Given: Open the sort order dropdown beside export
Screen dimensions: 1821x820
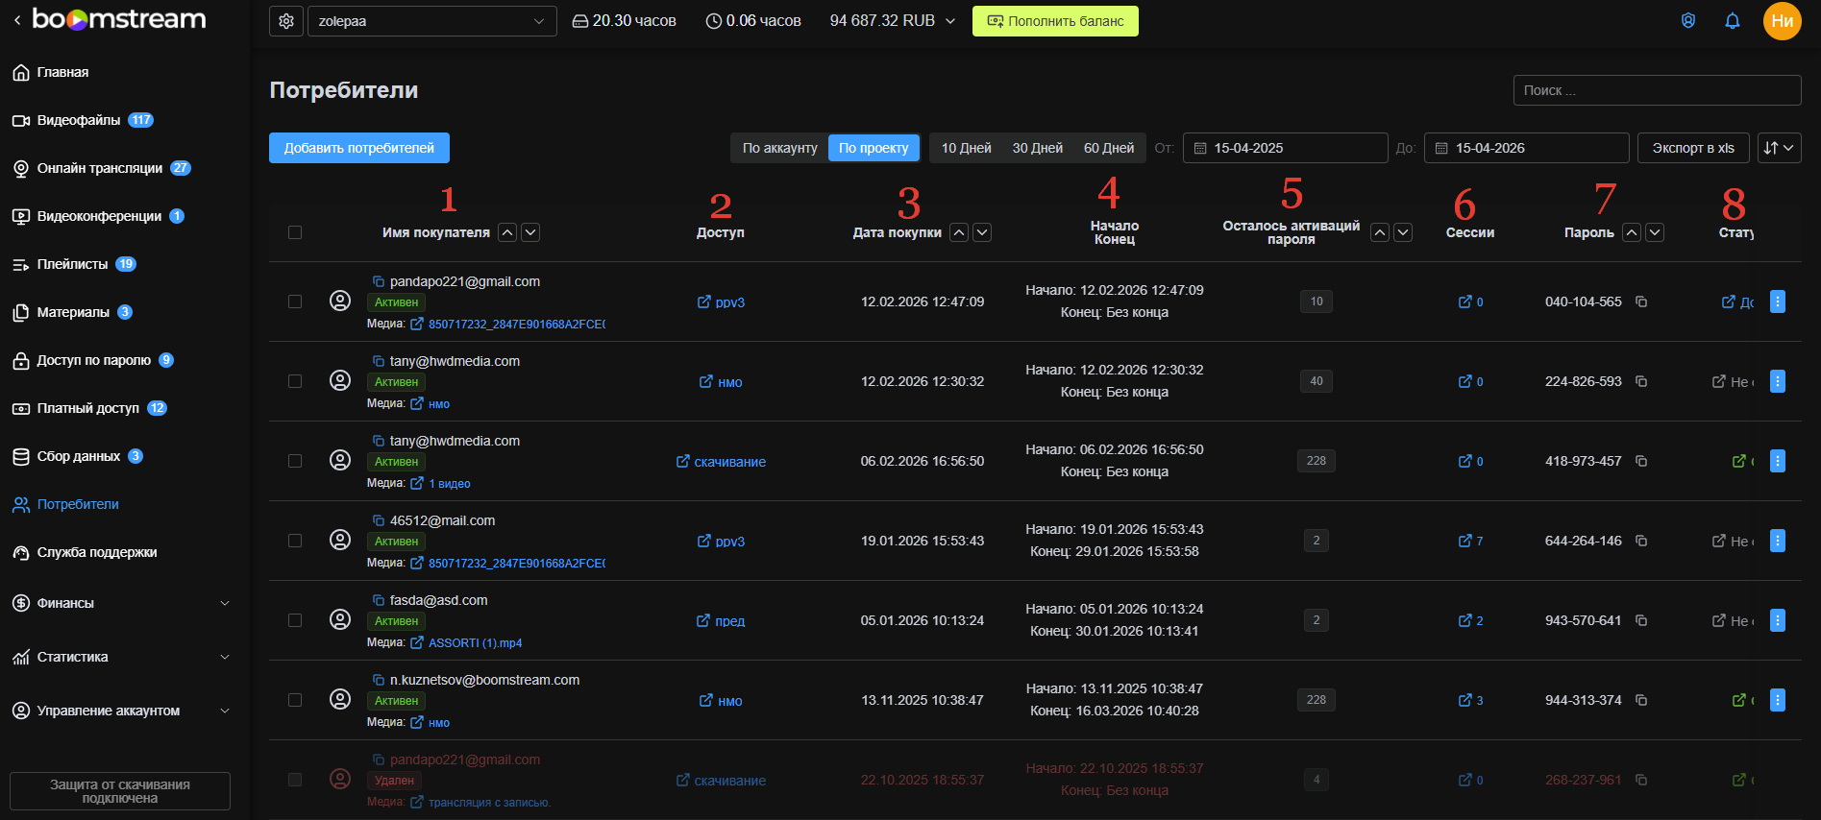Looking at the screenshot, I should point(1779,148).
